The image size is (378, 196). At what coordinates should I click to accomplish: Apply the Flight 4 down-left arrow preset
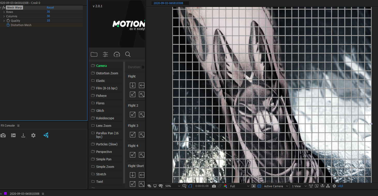pos(132,155)
